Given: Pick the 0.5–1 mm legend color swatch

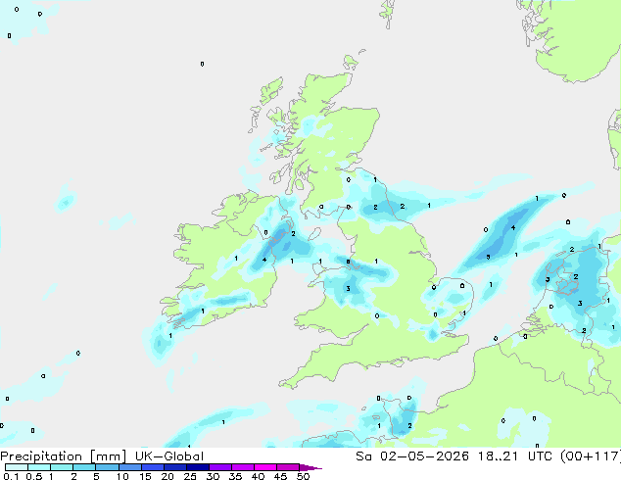Looking at the screenshot, I should [39, 467].
